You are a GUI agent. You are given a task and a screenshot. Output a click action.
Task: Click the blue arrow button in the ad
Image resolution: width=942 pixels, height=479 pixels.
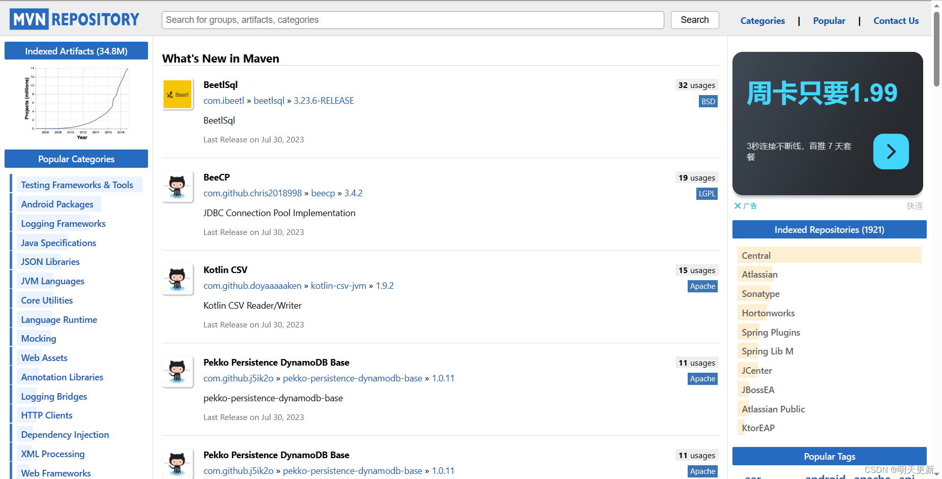click(891, 152)
